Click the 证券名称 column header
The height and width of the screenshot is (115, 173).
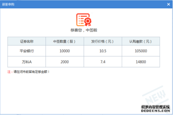click(27, 41)
